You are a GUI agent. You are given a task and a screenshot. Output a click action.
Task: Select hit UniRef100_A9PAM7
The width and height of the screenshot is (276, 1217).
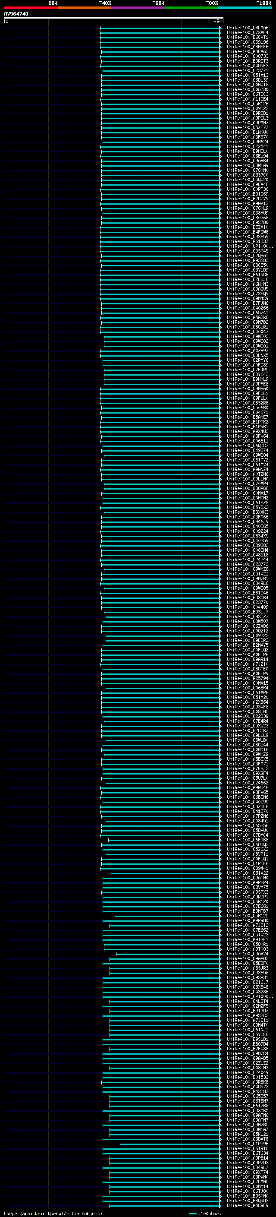247,123
